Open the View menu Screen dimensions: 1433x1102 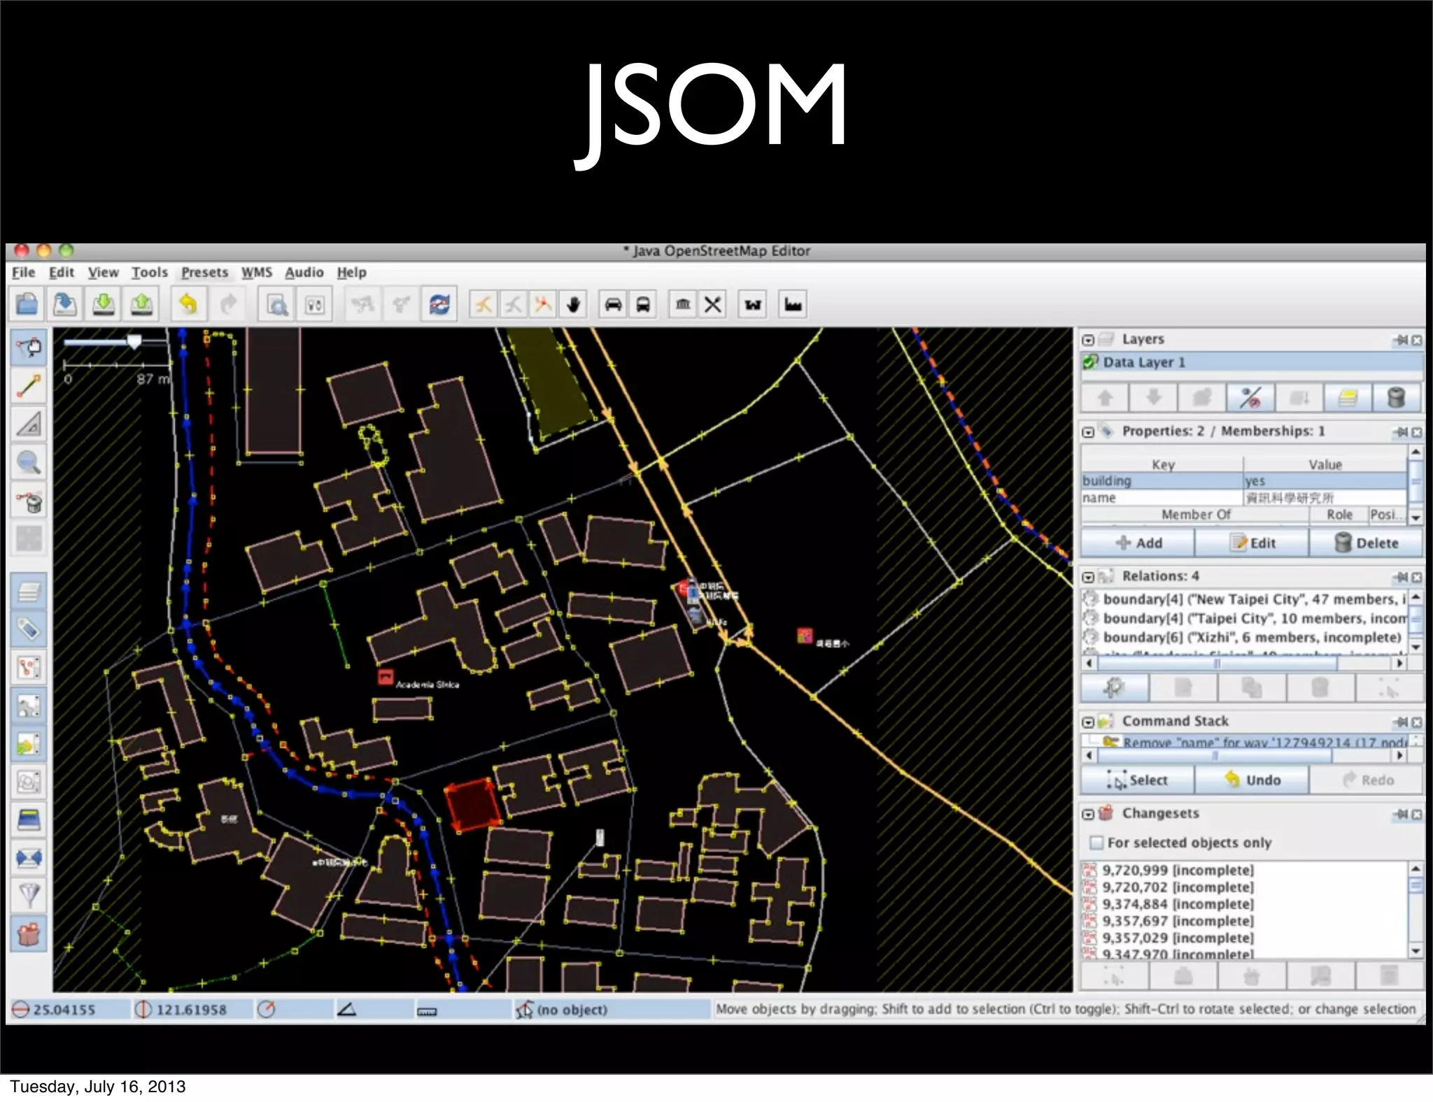tap(103, 273)
